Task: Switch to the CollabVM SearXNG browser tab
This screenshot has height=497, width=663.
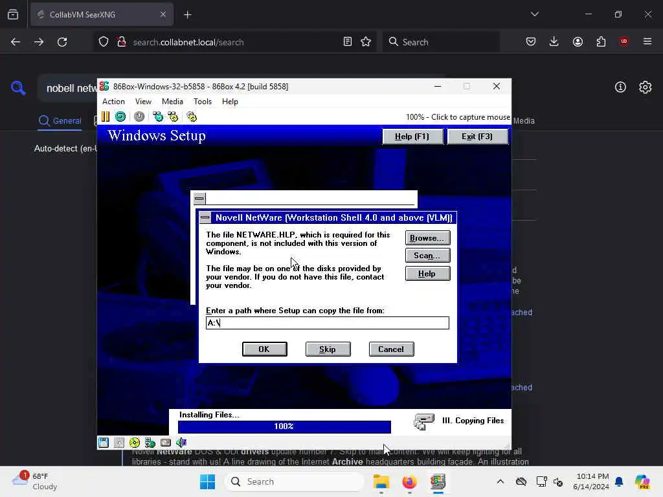Action: (102, 14)
